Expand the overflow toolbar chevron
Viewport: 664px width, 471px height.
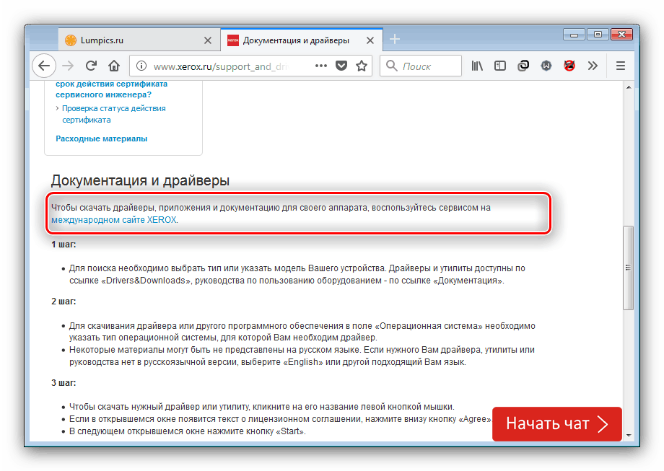click(593, 66)
